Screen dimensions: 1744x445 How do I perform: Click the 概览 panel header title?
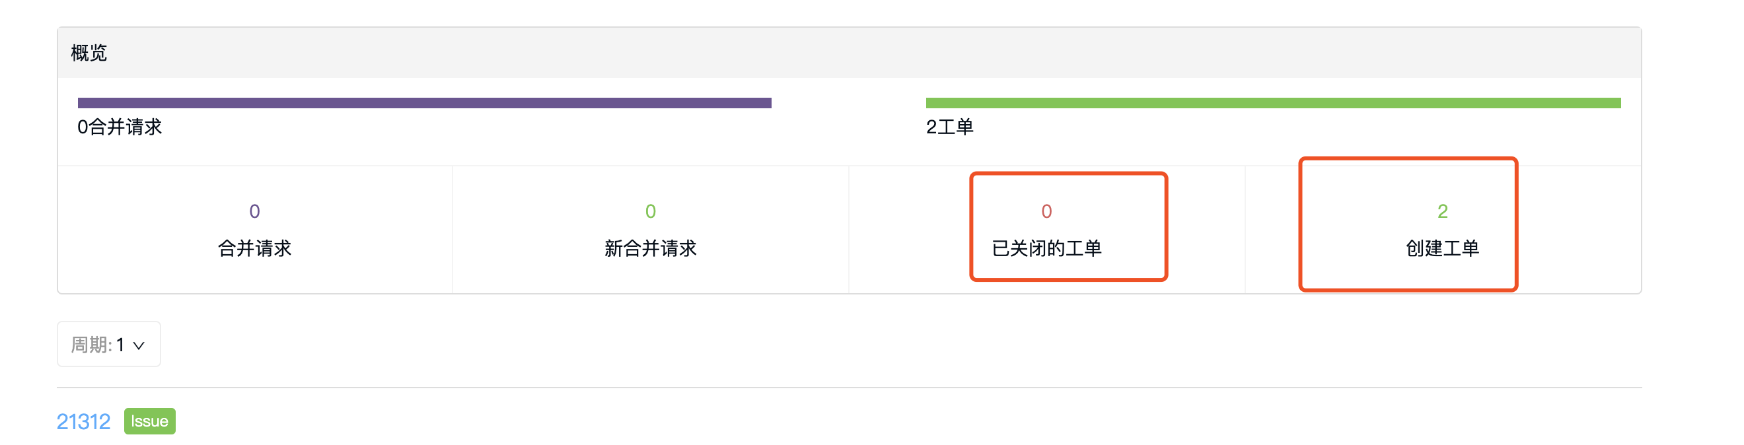tap(89, 53)
